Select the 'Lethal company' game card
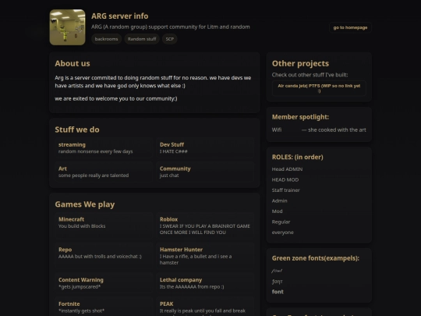The image size is (421, 316). click(205, 283)
